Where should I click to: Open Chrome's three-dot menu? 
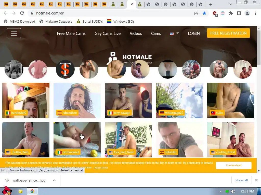[255, 13]
